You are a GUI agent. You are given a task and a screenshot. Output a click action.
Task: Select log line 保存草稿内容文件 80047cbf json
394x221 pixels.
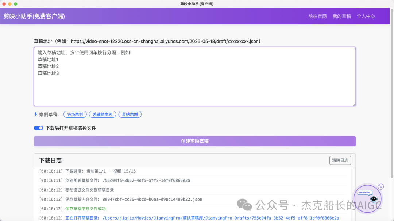coord(120,199)
